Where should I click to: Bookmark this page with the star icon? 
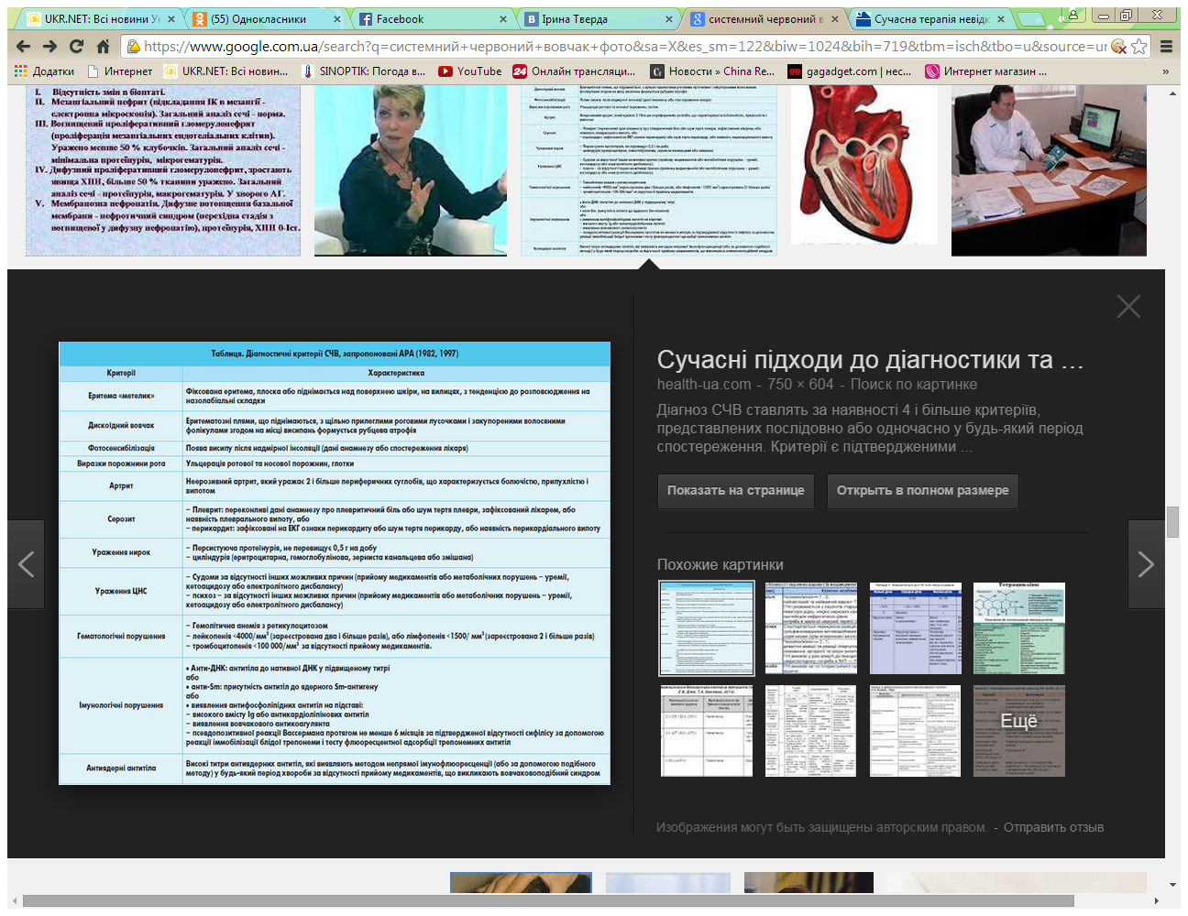[x=1139, y=46]
